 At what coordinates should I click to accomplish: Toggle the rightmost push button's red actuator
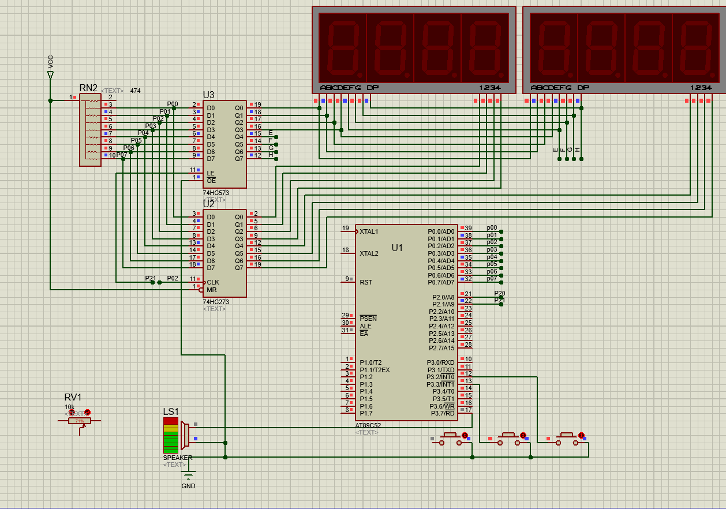click(581, 435)
